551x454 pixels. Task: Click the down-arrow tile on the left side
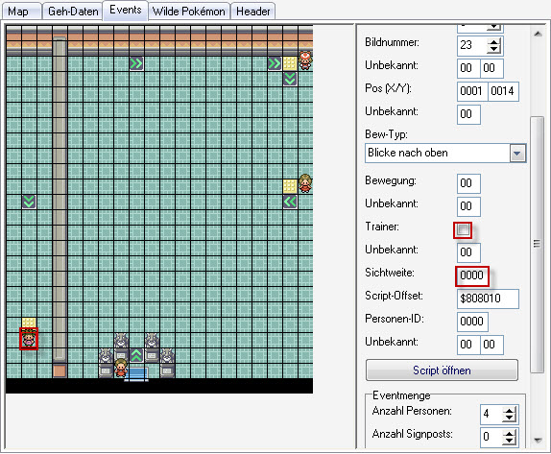[x=29, y=203]
